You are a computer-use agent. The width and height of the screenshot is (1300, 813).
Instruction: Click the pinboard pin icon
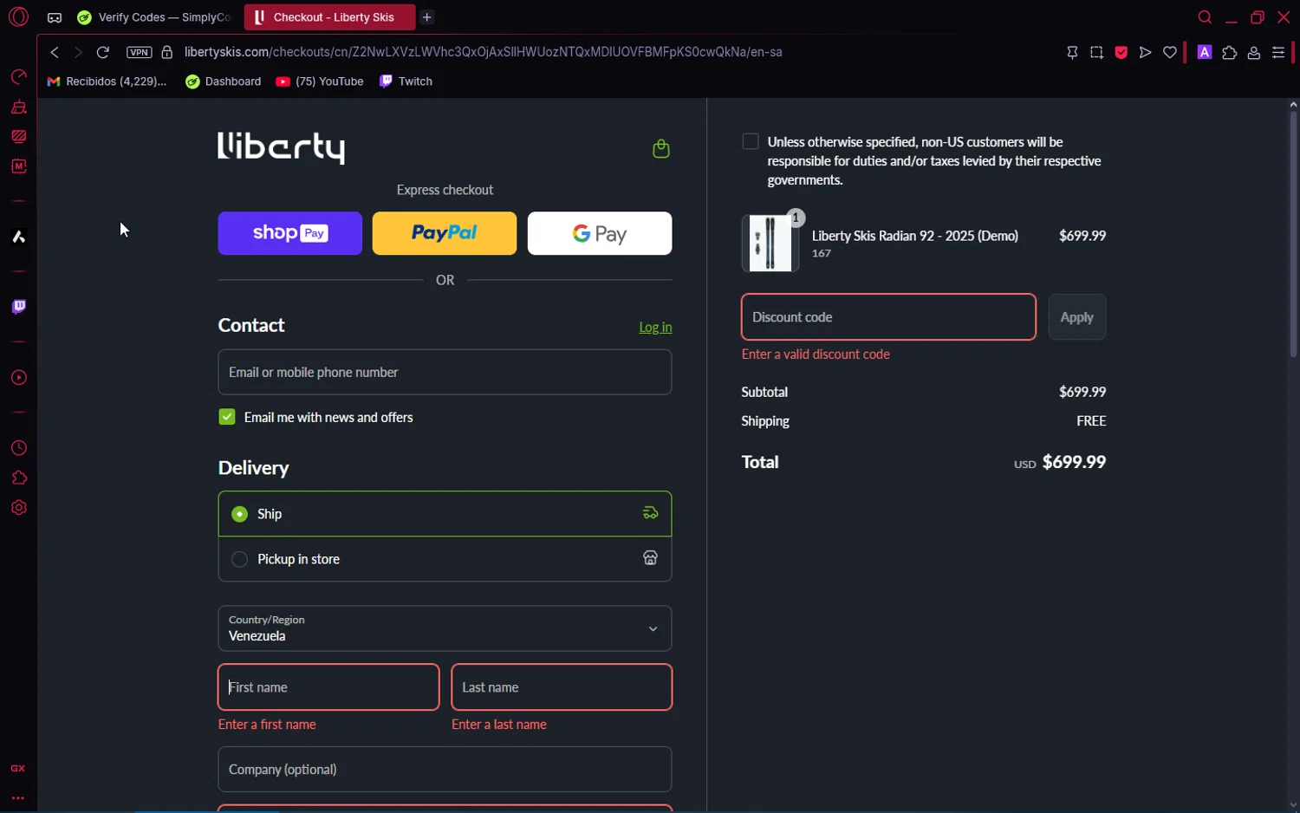pos(1072,53)
